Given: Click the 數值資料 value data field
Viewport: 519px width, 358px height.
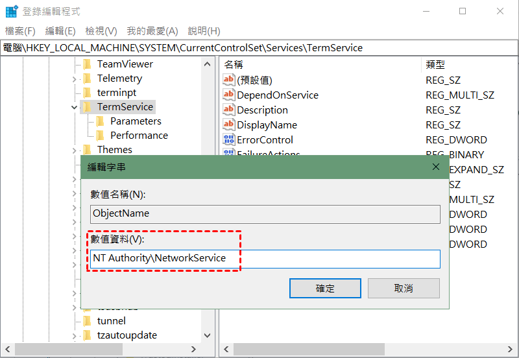Looking at the screenshot, I should [x=265, y=259].
